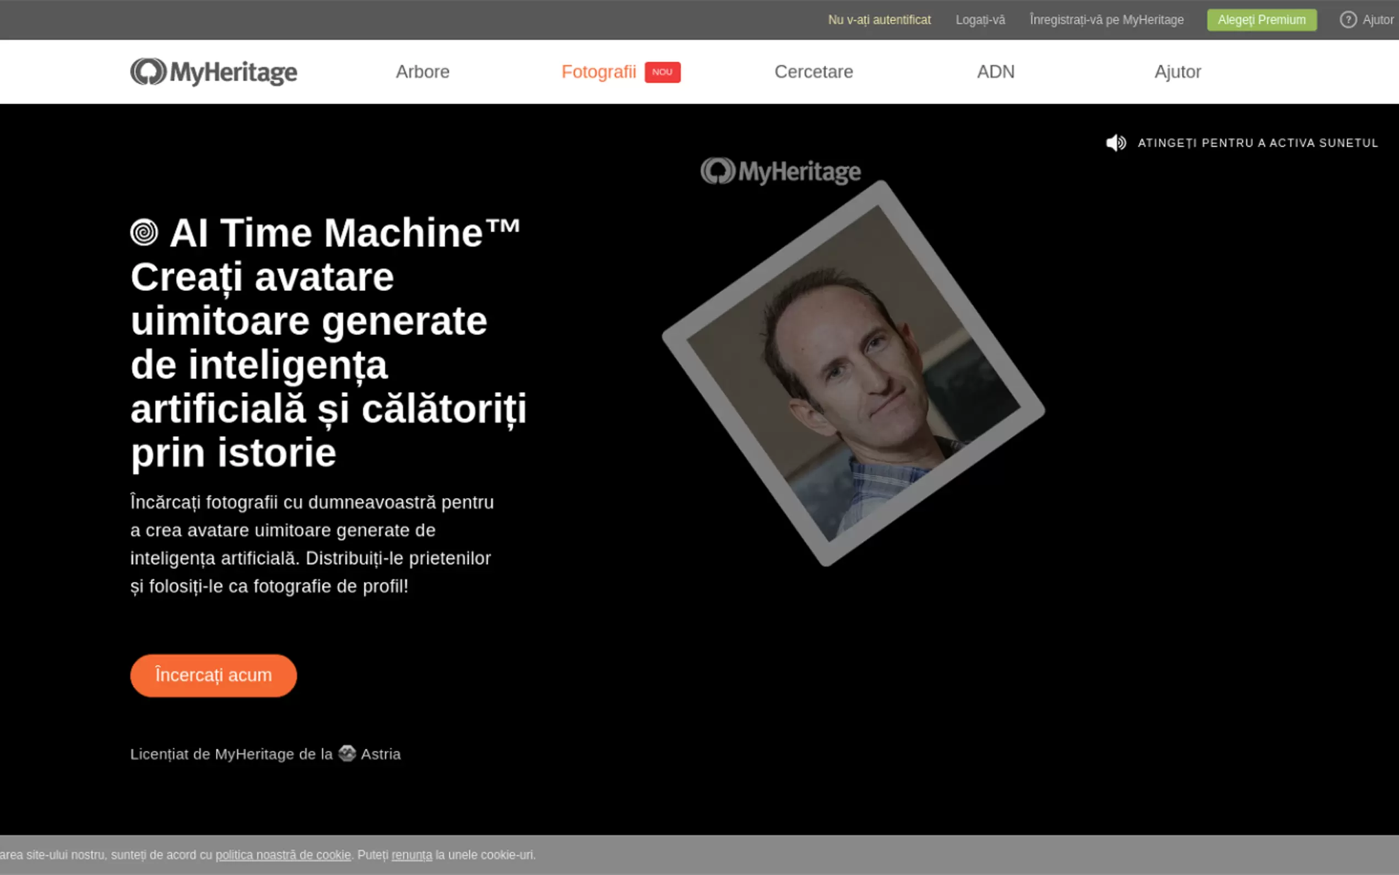Expand the Ajutor navigation menu
Viewport: 1399px width, 875px height.
click(1178, 72)
